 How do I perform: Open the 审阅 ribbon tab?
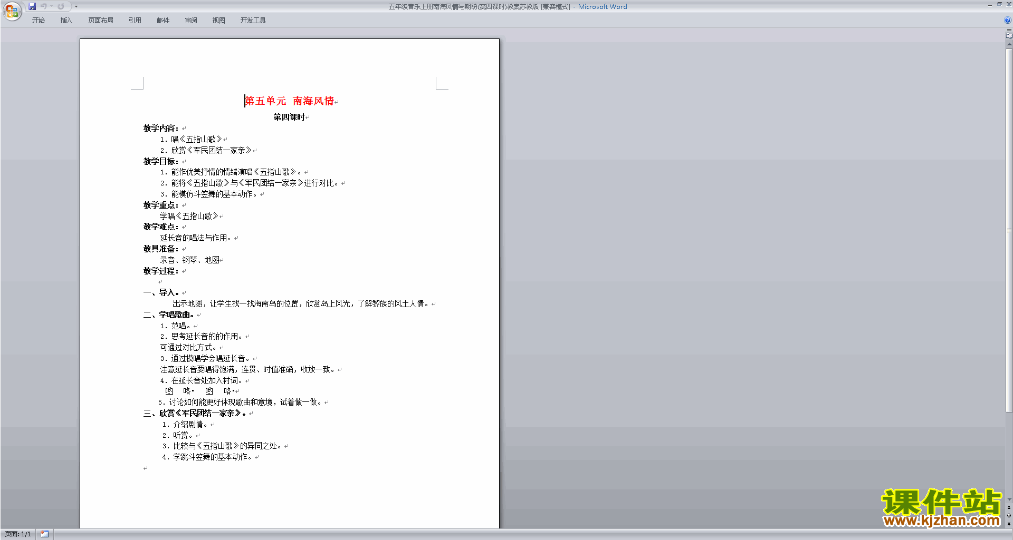[x=191, y=20]
